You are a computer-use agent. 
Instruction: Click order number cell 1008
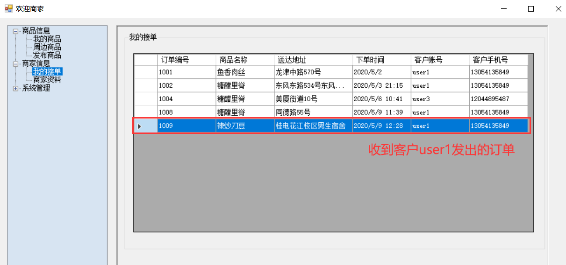186,112
